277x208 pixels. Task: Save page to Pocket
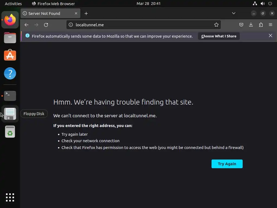(241, 25)
